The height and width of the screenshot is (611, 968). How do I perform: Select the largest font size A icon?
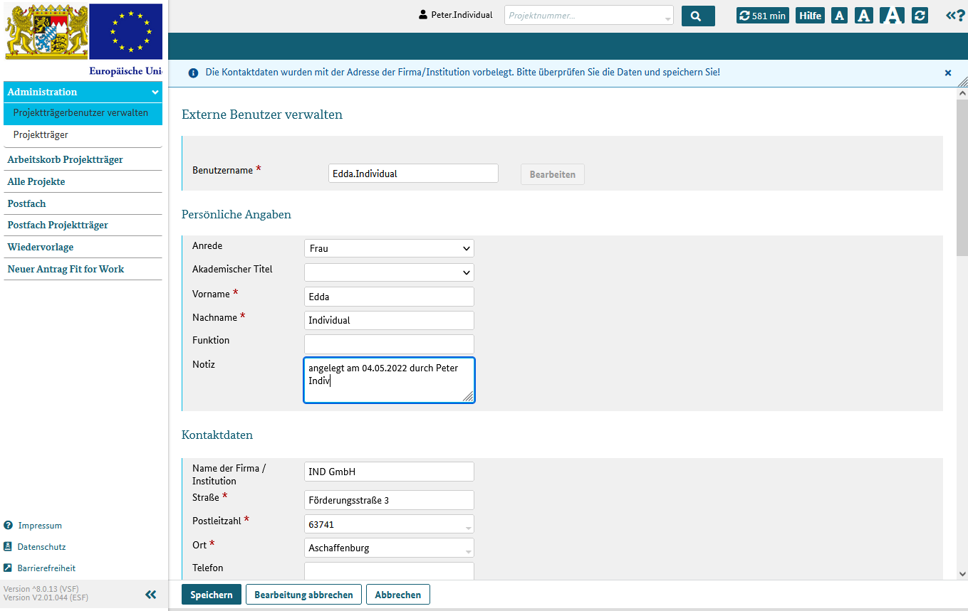tap(892, 15)
